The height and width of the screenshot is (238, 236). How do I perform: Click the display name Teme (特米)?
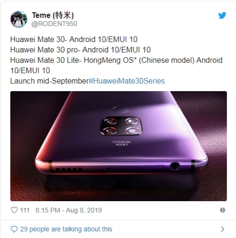53,15
